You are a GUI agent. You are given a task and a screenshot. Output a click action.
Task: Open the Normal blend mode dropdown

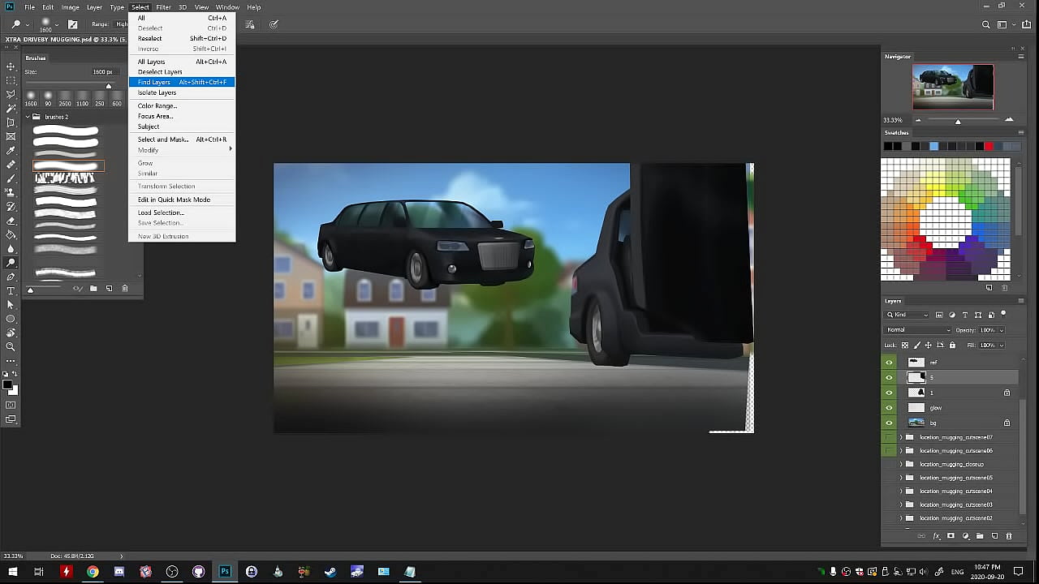click(918, 330)
